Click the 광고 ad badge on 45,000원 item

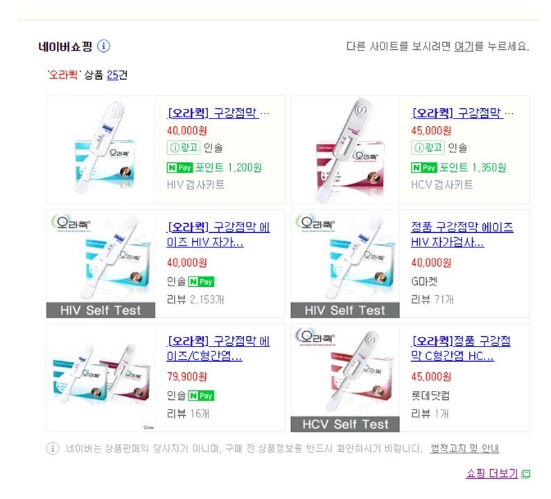[428, 148]
